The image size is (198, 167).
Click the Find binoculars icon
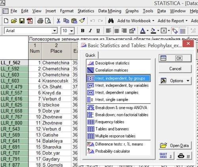pyautogui.click(x=111, y=21)
